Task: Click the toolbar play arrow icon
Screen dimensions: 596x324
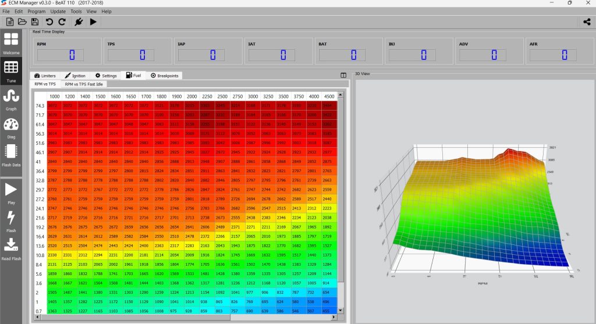Action: point(93,22)
